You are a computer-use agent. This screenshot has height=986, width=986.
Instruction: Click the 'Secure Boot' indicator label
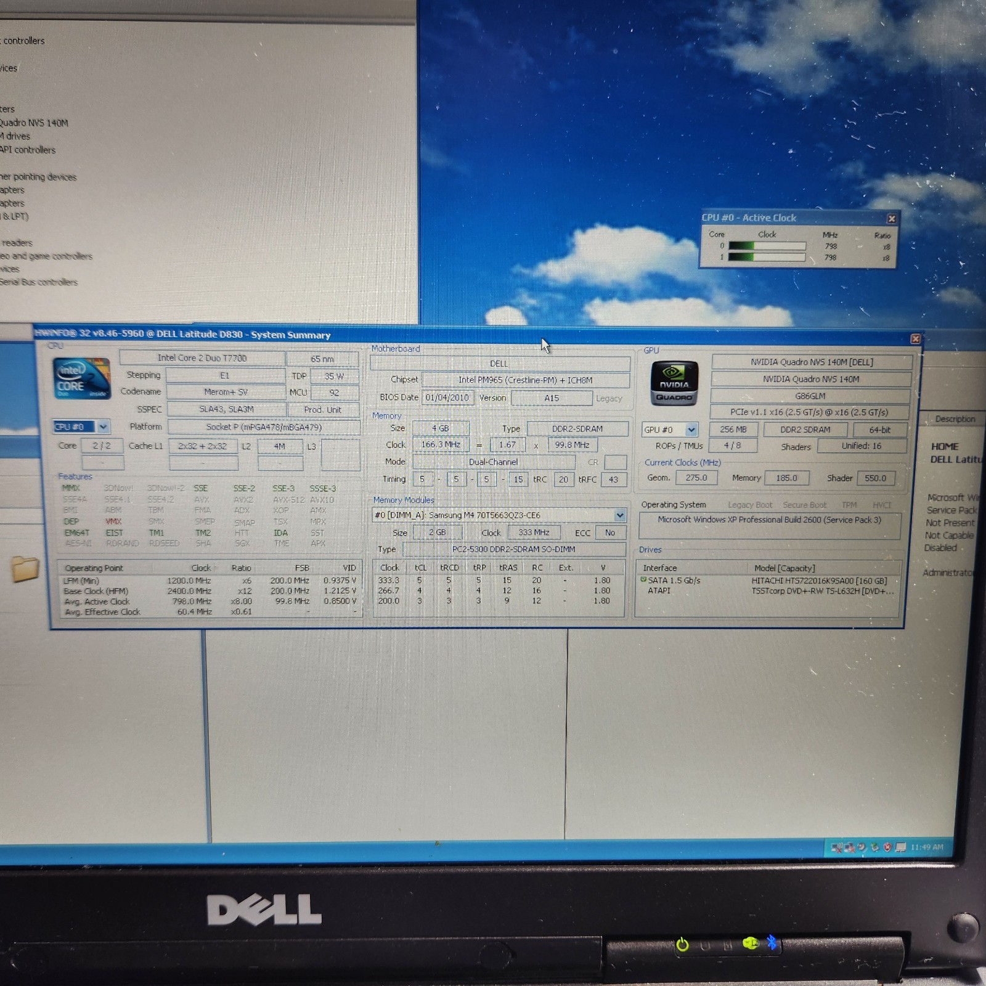tap(804, 505)
